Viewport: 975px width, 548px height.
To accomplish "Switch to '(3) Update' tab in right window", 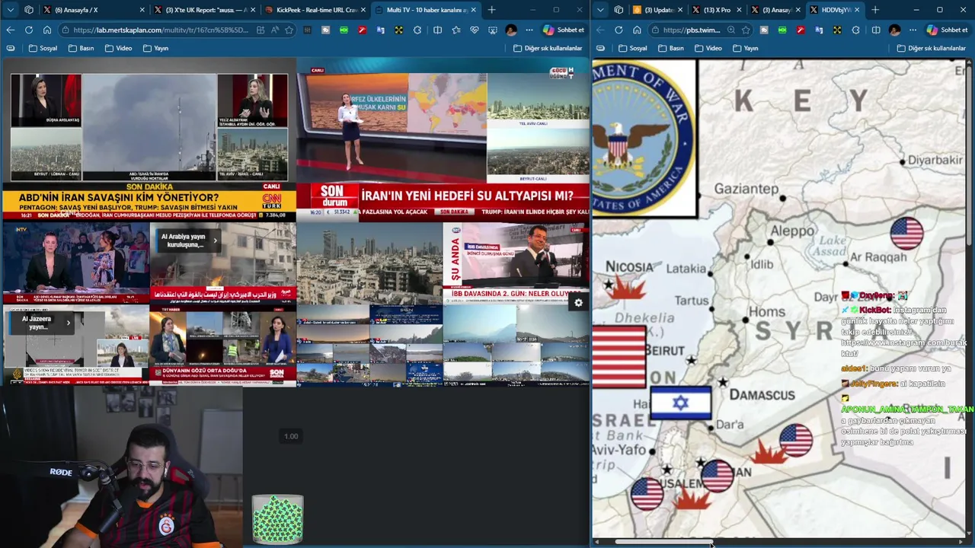I will pyautogui.click(x=657, y=10).
